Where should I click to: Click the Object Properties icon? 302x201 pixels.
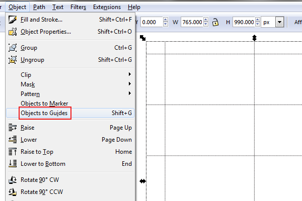(x=13, y=32)
